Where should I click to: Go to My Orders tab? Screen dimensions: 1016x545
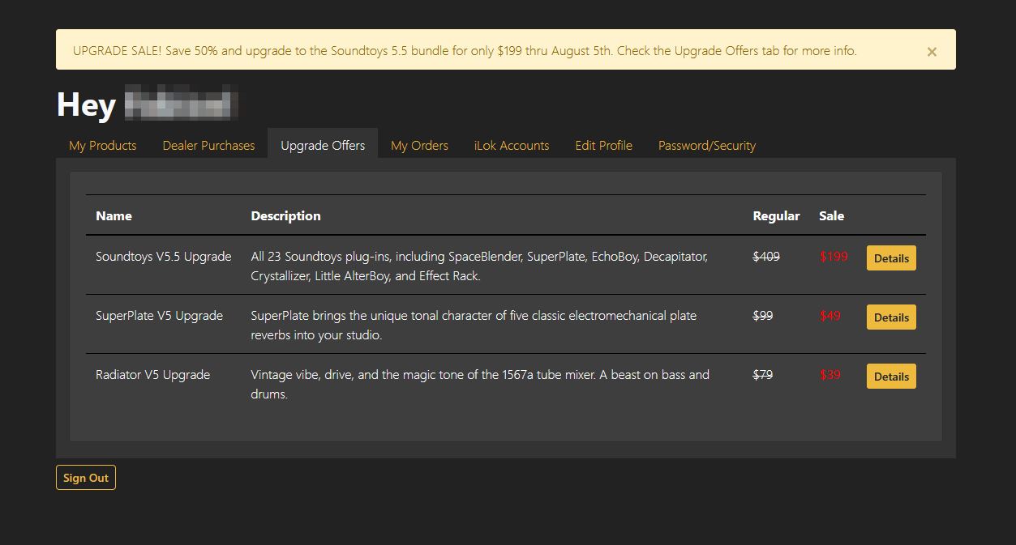pos(419,146)
